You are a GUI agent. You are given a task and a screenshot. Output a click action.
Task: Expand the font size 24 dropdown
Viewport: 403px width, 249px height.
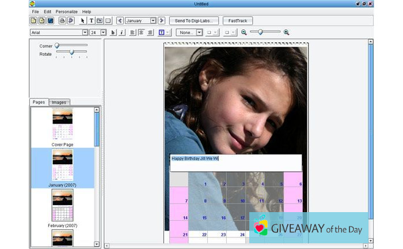point(103,32)
